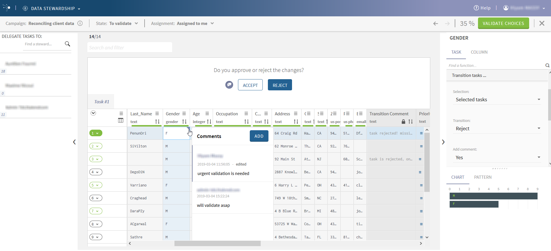Click the M bar in the chart
Viewport: 551px width, 251px height.
point(493,196)
